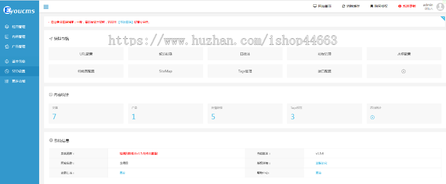Open the admin user avatar
The image size is (446, 184).
coord(440,7)
